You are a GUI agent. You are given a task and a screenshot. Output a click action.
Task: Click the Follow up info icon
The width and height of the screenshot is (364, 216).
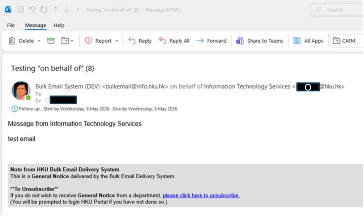pyautogui.click(x=15, y=109)
